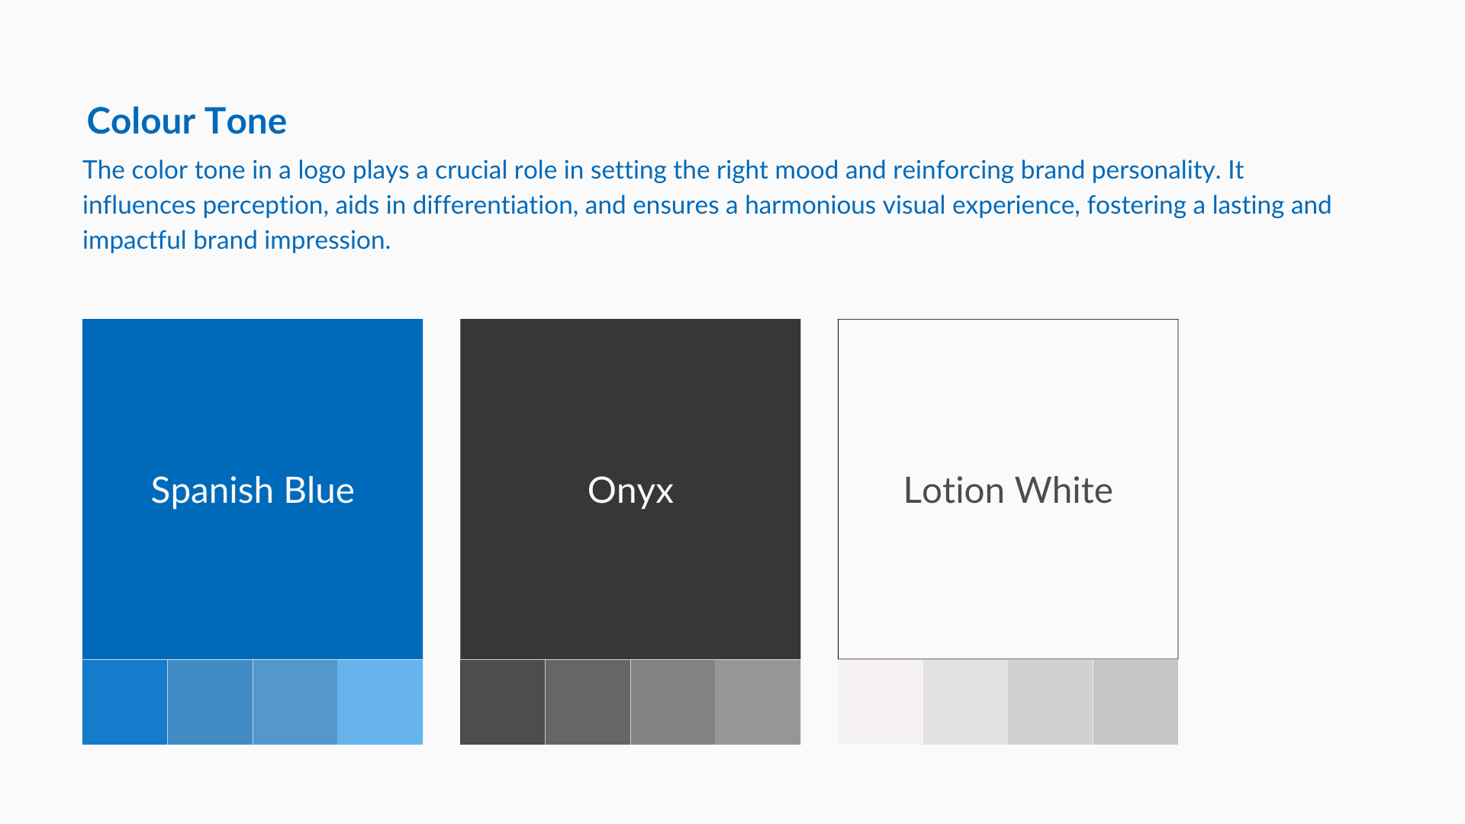Viewport: 1465px width, 824px height.
Task: Select the darkest gray tint under Onyx
Action: pos(503,702)
